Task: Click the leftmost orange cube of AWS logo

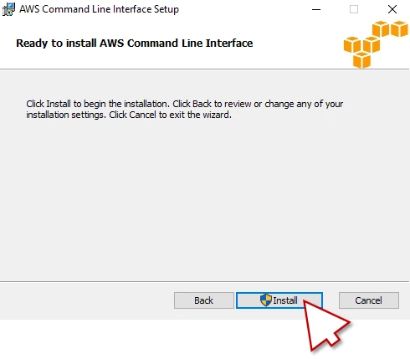Action: pyautogui.click(x=352, y=44)
